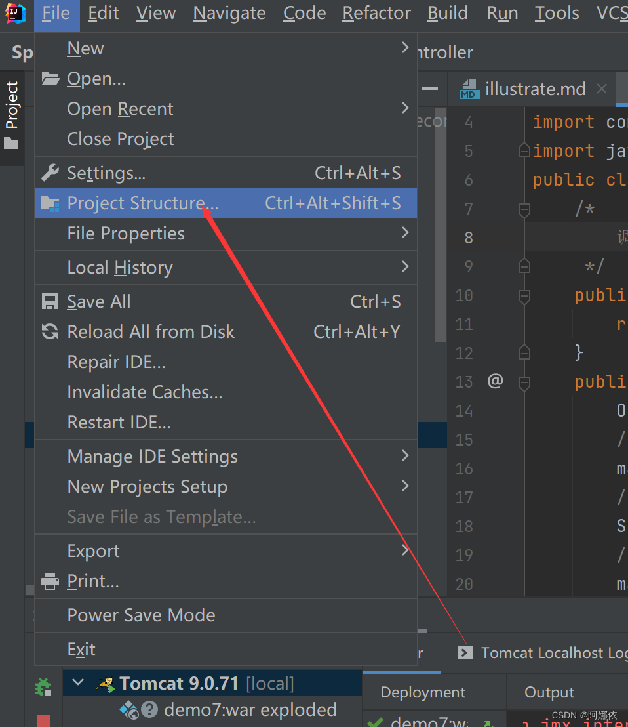
Task: Choose Open... from the File menu
Action: [226, 78]
